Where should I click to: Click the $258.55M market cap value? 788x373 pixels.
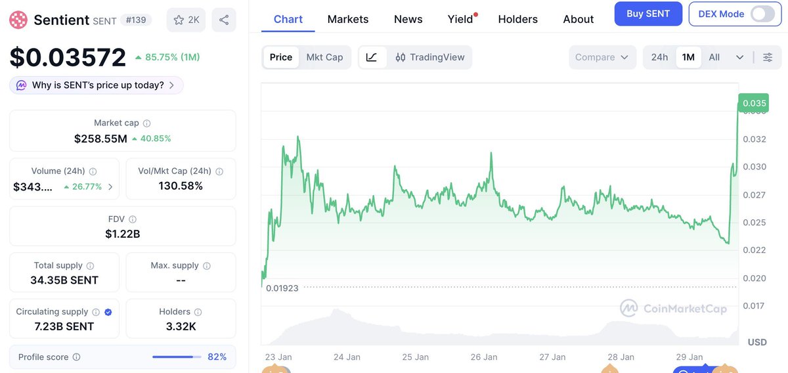pos(100,139)
